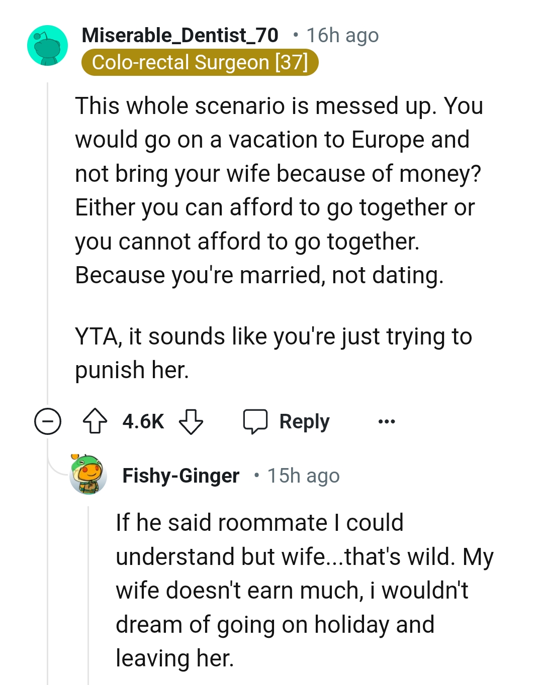Click the '16h ago' timestamp
This screenshot has width=543, height=685.
click(342, 35)
